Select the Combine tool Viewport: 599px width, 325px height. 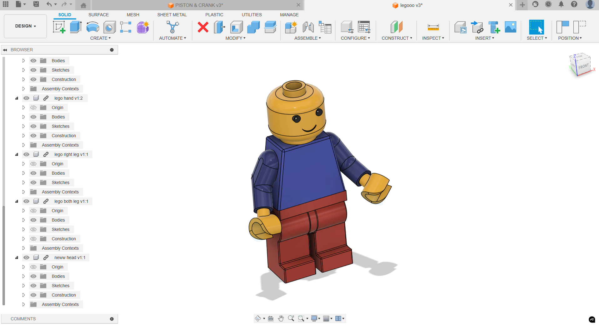point(253,27)
